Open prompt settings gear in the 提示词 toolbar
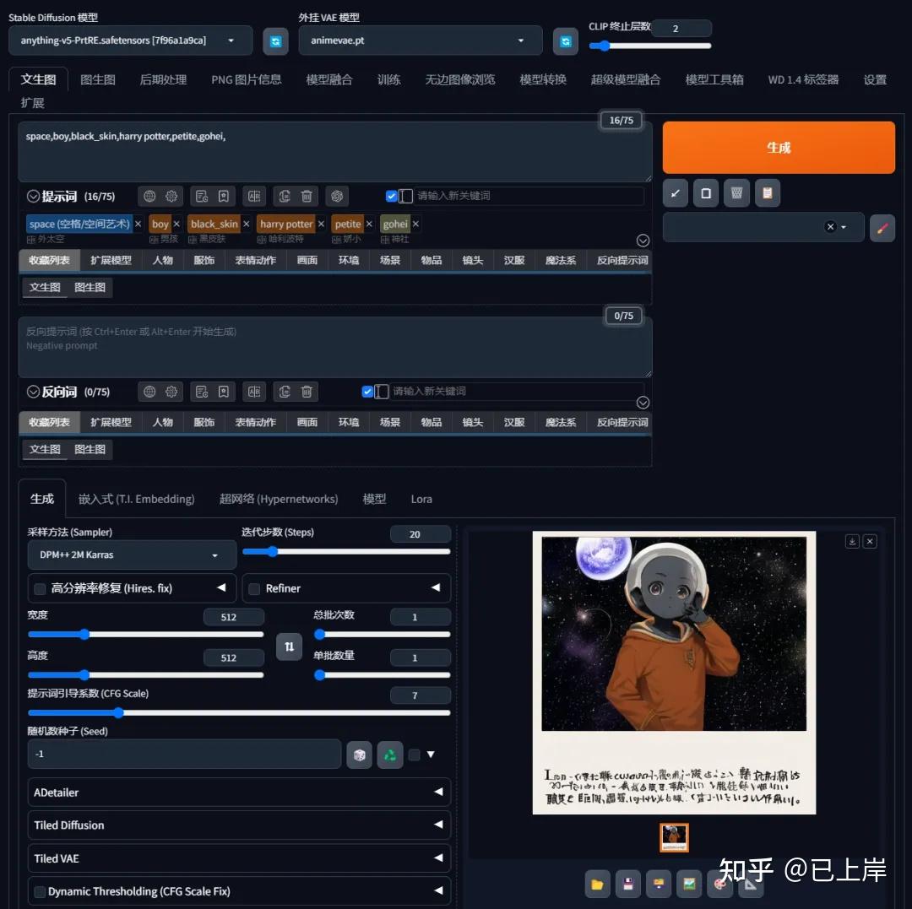This screenshot has height=909, width=912. (x=171, y=197)
